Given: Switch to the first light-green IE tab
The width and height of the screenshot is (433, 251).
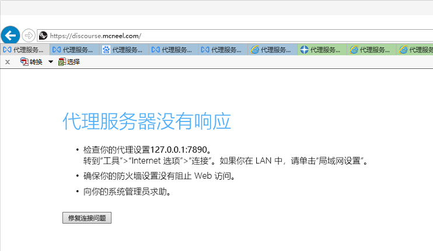Looking at the screenshot, I should [x=371, y=50].
